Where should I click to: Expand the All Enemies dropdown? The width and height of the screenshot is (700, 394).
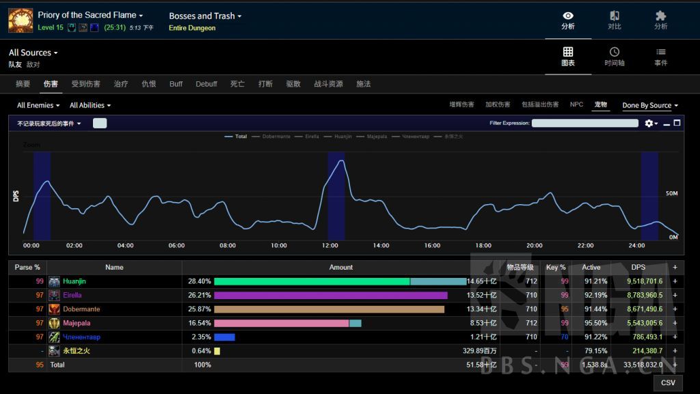[38, 105]
